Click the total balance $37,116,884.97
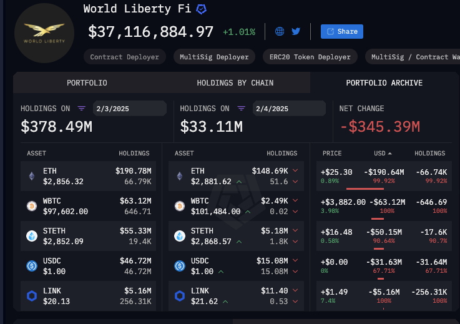 click(x=151, y=32)
